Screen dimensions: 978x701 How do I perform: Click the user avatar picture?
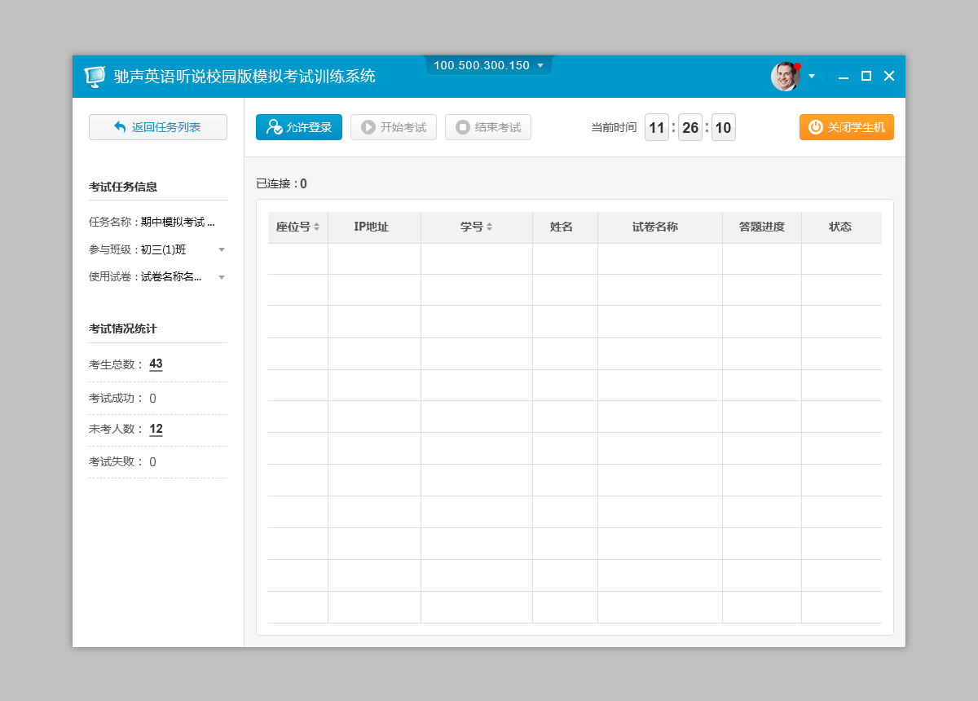[x=785, y=77]
